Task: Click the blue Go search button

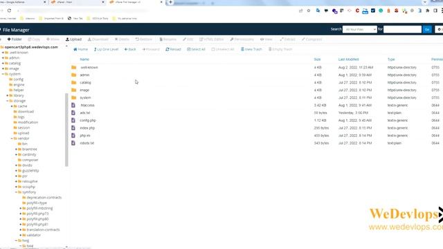Action: 427,29
